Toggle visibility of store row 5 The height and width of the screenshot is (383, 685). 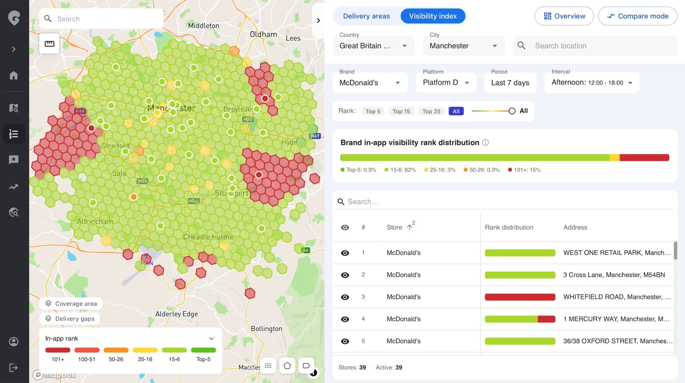(345, 341)
